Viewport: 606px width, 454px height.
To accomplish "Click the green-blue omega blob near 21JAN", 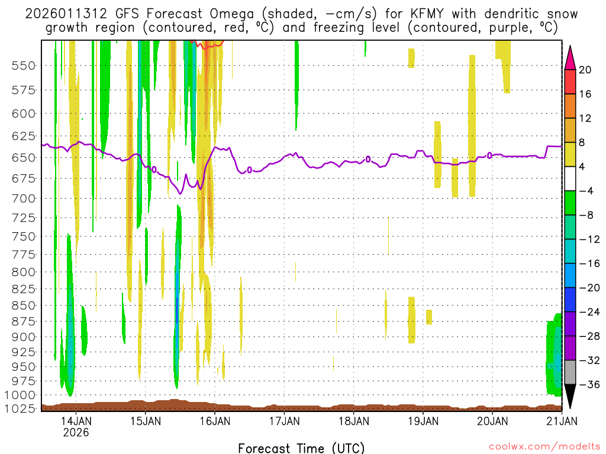I will (554, 355).
